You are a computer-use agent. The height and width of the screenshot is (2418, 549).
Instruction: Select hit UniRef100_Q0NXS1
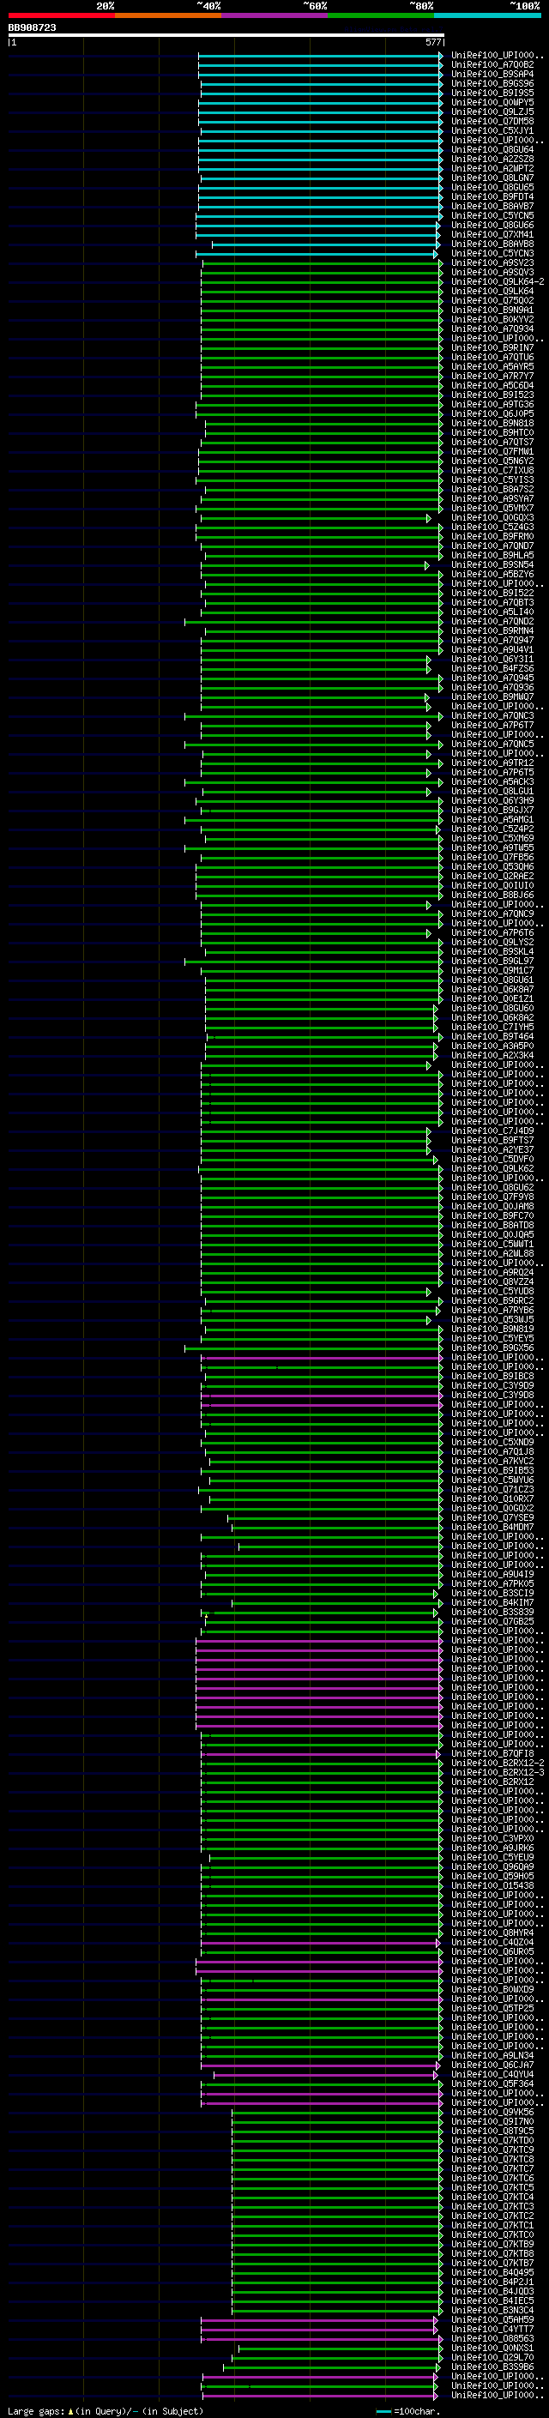pos(492,2348)
